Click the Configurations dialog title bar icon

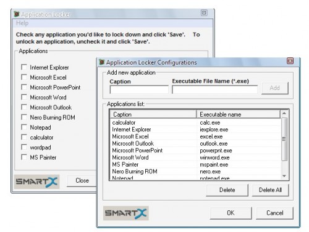[102, 62]
